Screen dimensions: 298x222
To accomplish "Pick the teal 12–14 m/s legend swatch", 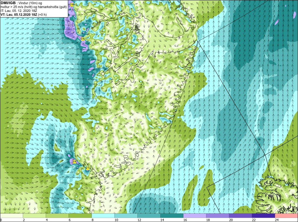I will (x=149, y=216).
